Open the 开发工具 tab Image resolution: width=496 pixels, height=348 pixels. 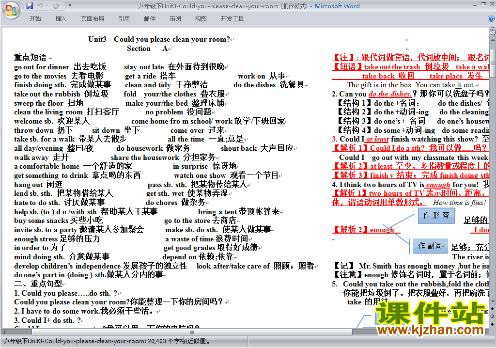click(x=232, y=19)
